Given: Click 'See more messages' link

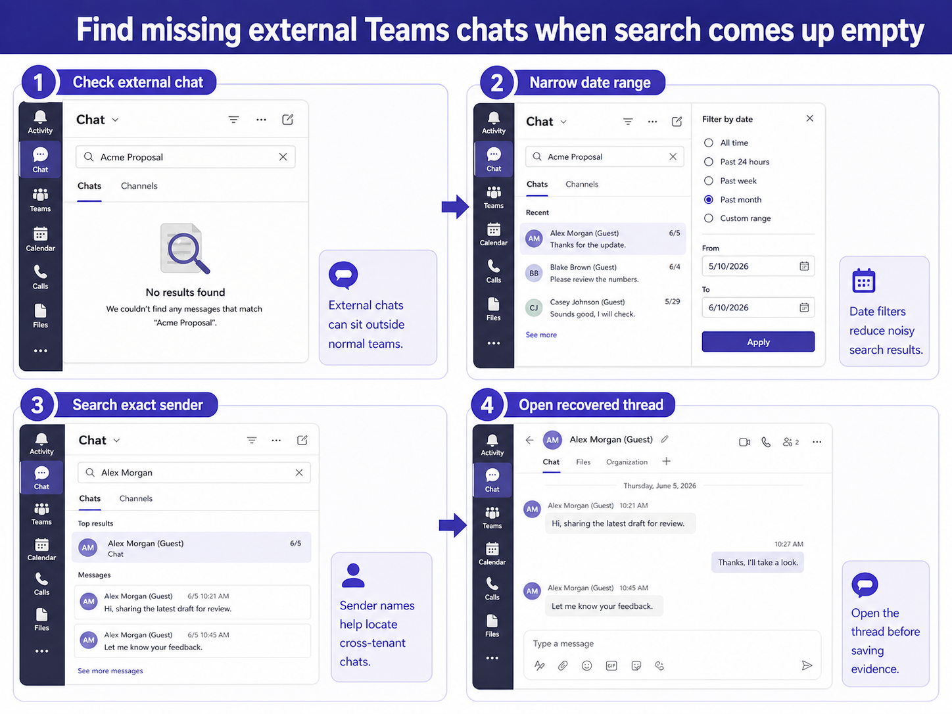Looking at the screenshot, I should (x=110, y=671).
